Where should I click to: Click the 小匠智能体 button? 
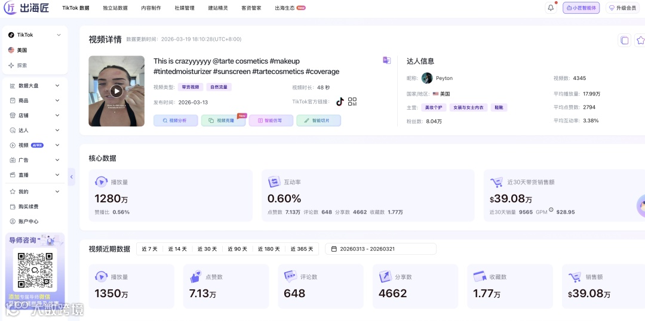pos(581,8)
